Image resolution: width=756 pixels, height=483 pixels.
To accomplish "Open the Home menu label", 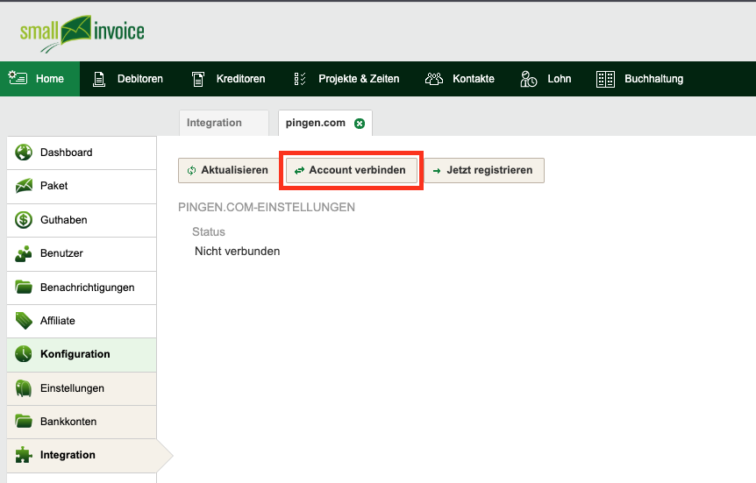I will point(50,79).
